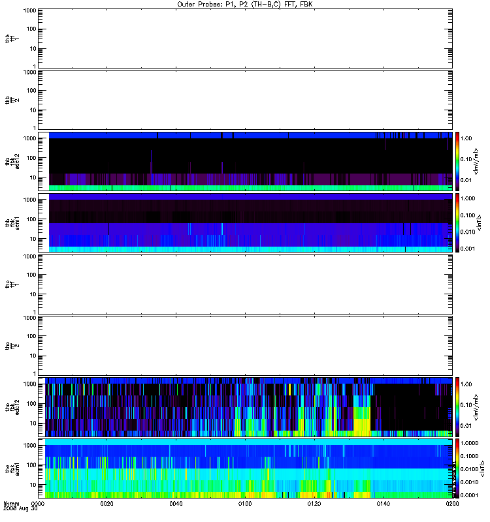Click "0.10" on thc edc12 color bar scale

click(466, 405)
